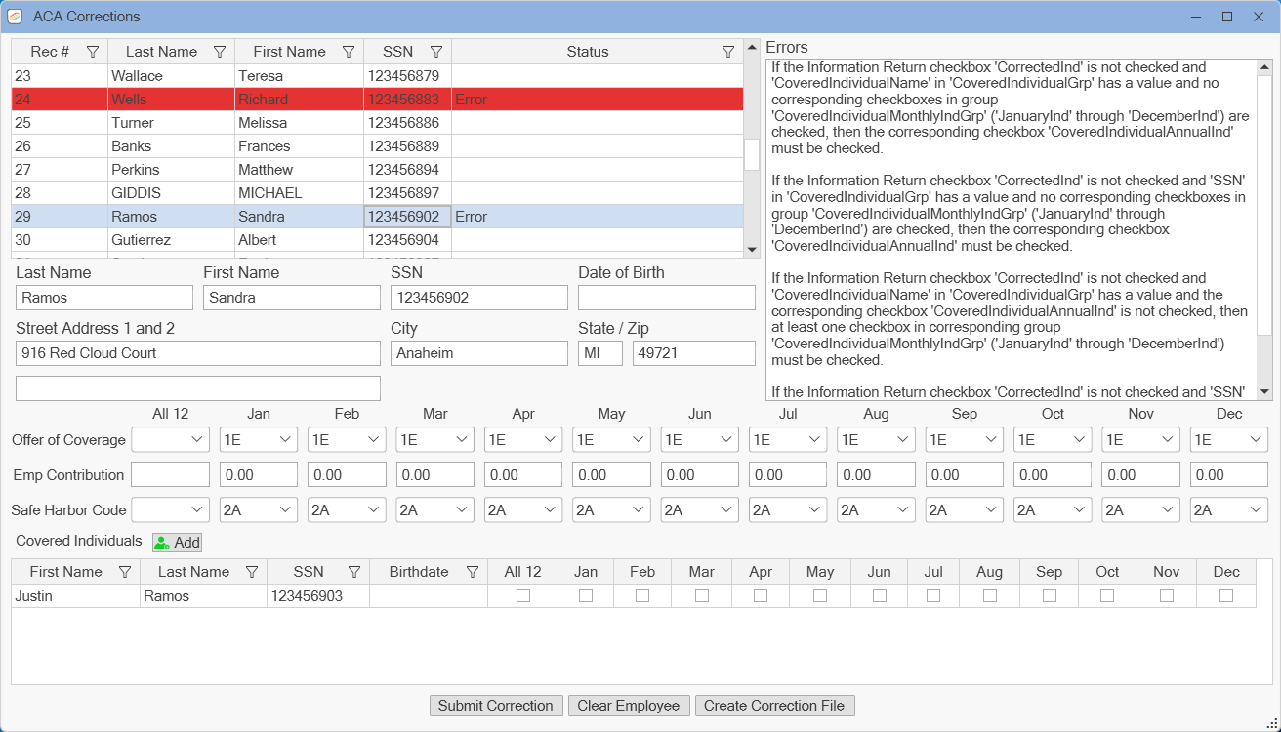Image resolution: width=1281 pixels, height=732 pixels.
Task: Open the Birthdate column filter
Action: 472,571
